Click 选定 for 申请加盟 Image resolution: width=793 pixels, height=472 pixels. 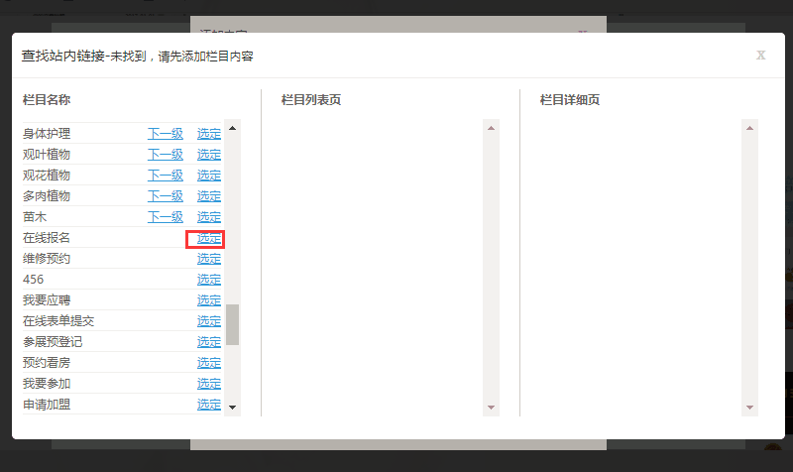click(209, 405)
